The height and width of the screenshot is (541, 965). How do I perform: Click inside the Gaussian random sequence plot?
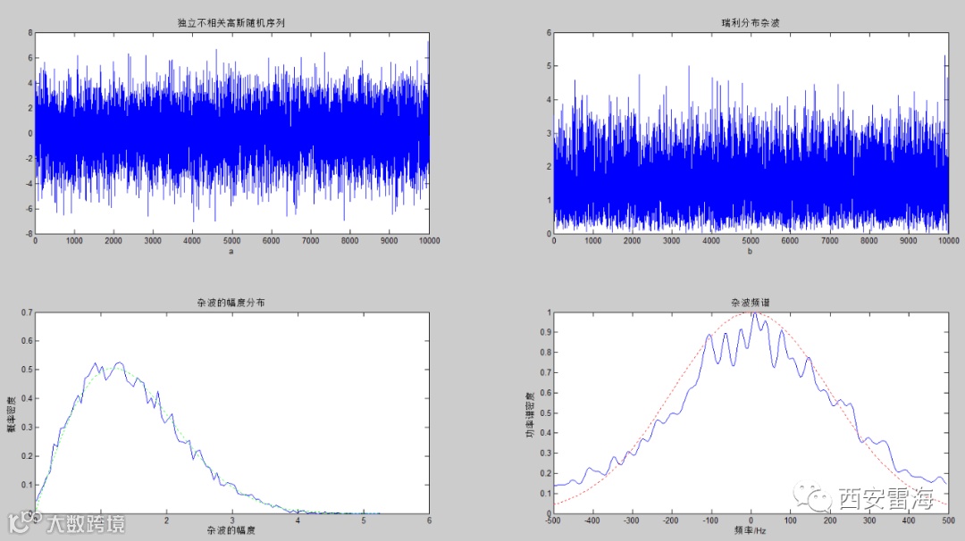click(x=232, y=133)
